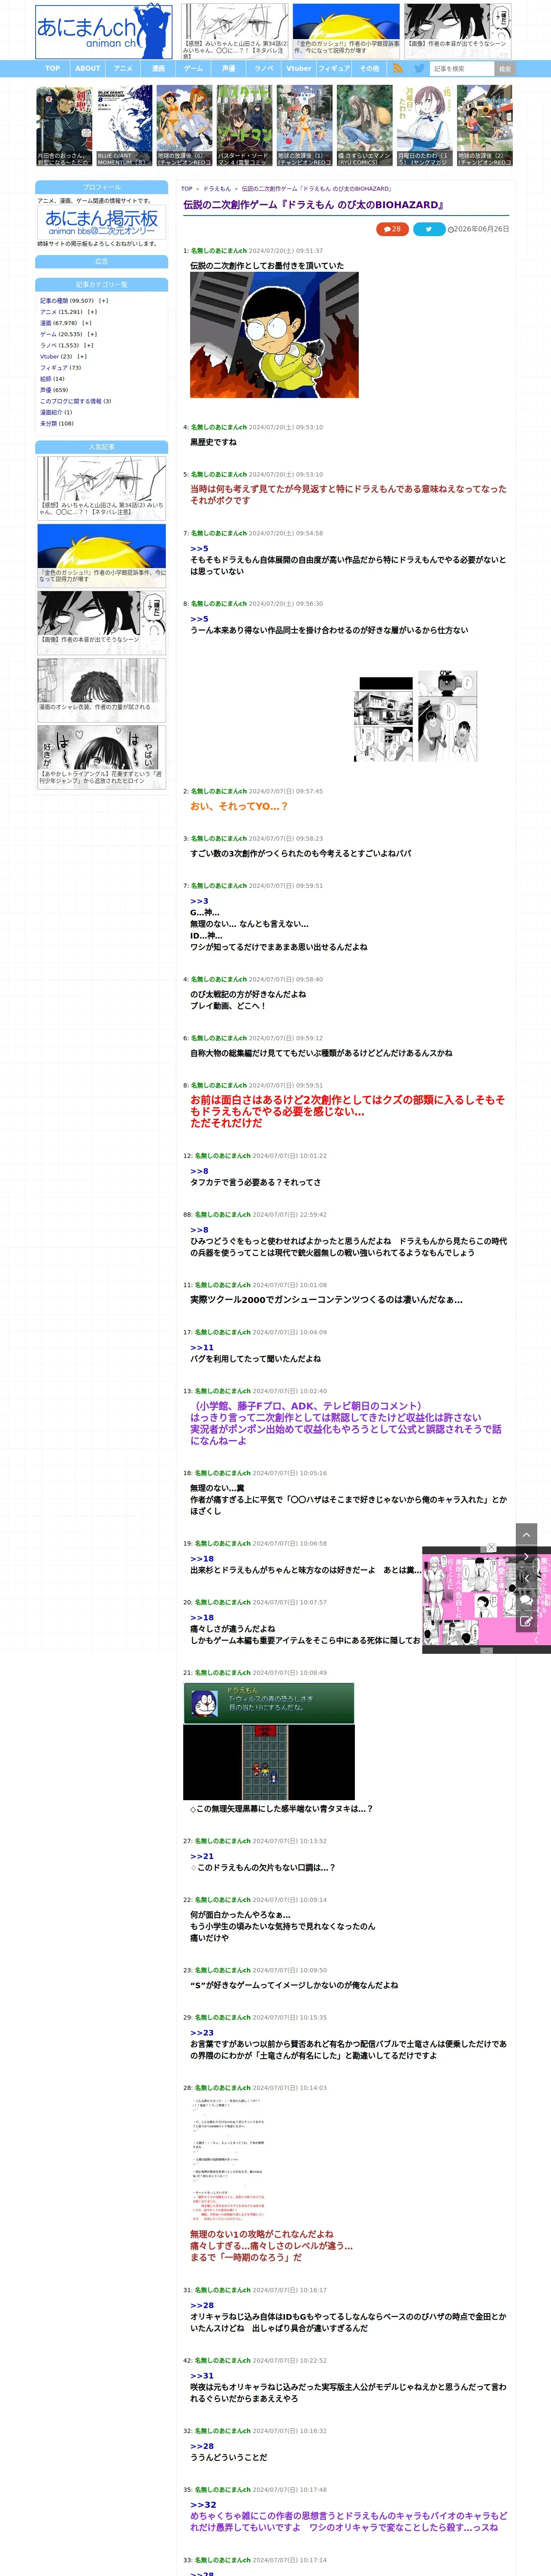
Task: Enlarge the Doraemon game screenshot in post 21
Action: point(269,1741)
